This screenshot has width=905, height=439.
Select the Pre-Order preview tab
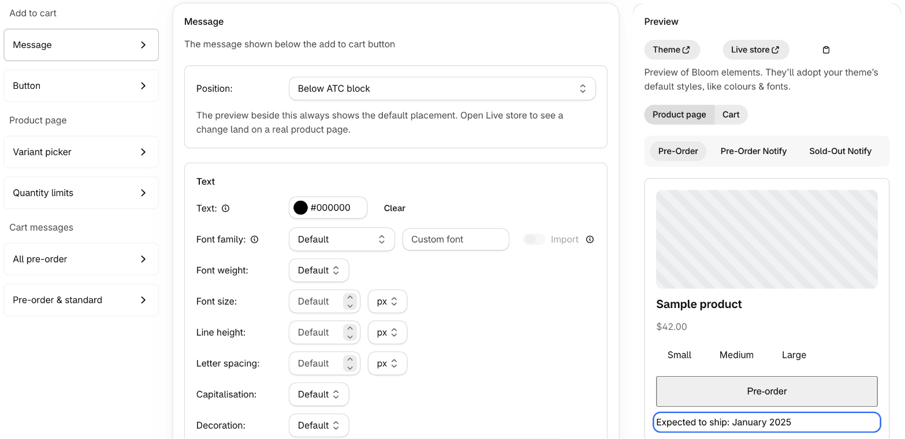[678, 151]
